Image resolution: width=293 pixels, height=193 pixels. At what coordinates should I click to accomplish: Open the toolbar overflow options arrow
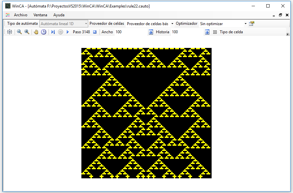click(288, 34)
